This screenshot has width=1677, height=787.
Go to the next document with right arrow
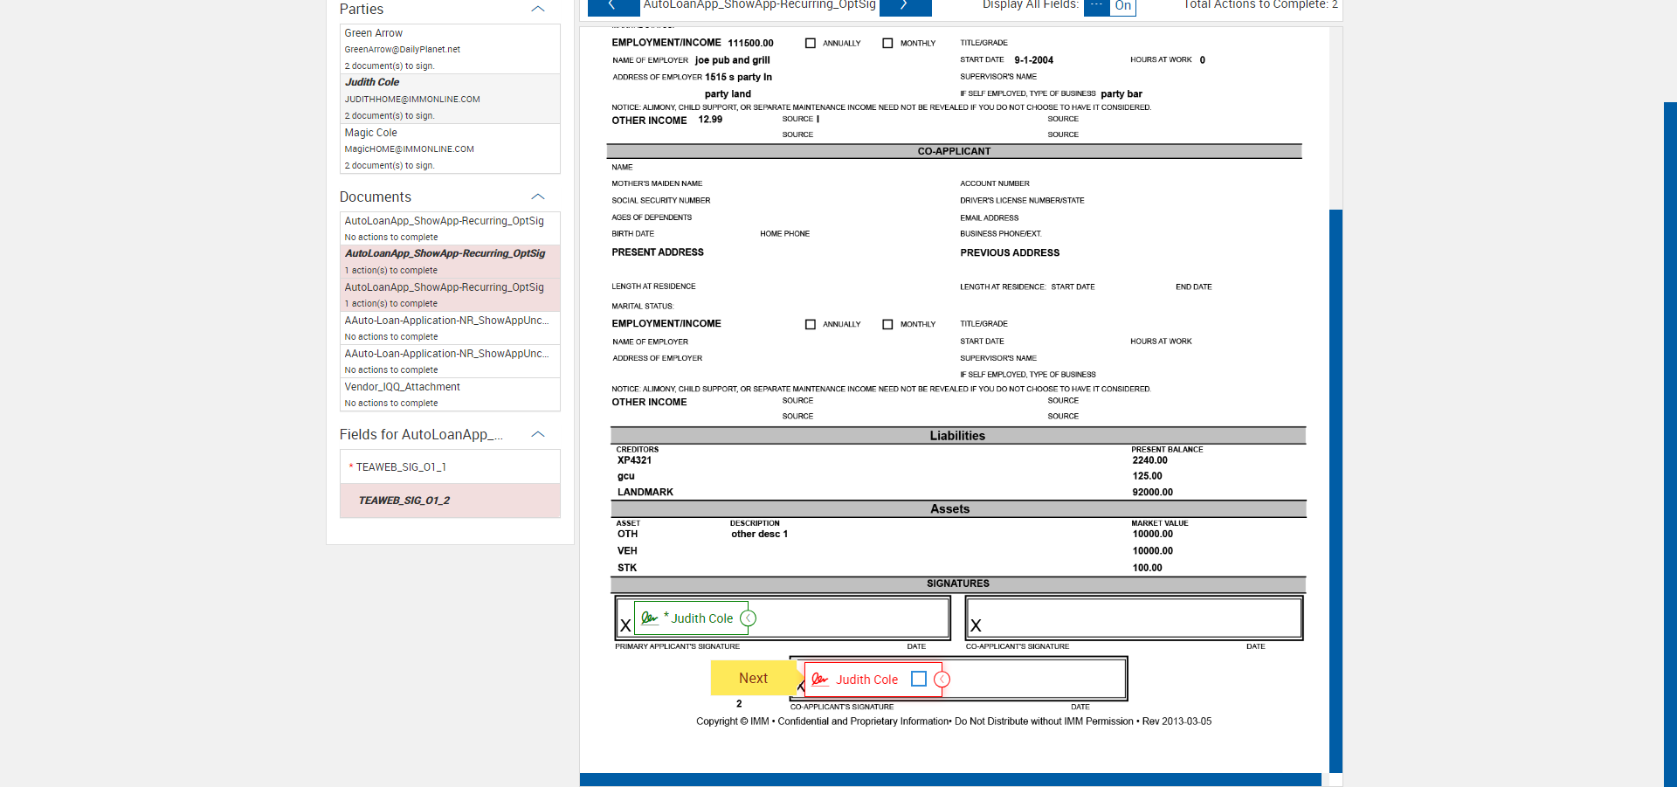[905, 6]
